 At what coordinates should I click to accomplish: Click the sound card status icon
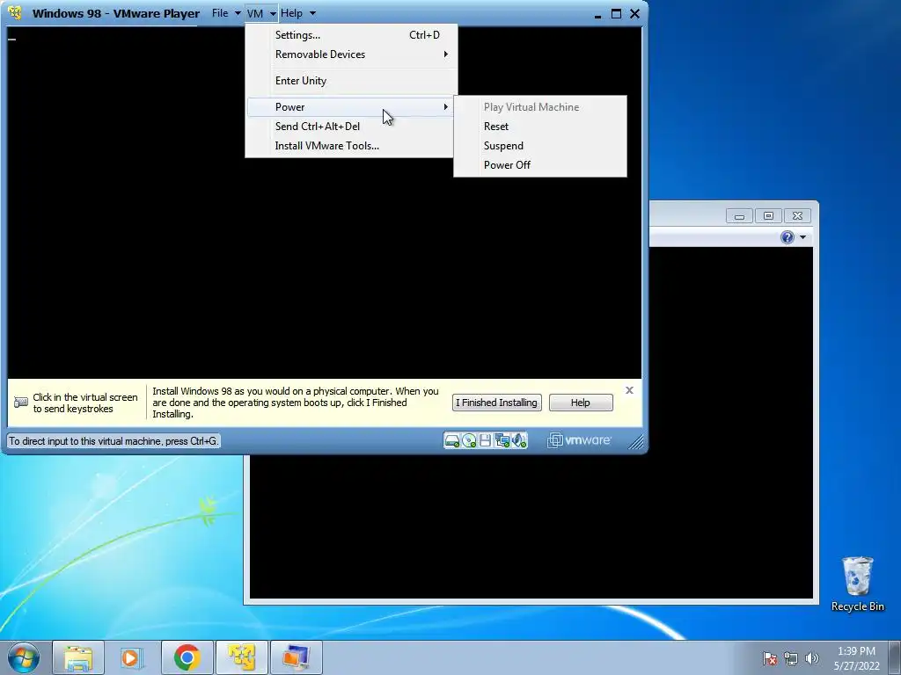pos(519,441)
